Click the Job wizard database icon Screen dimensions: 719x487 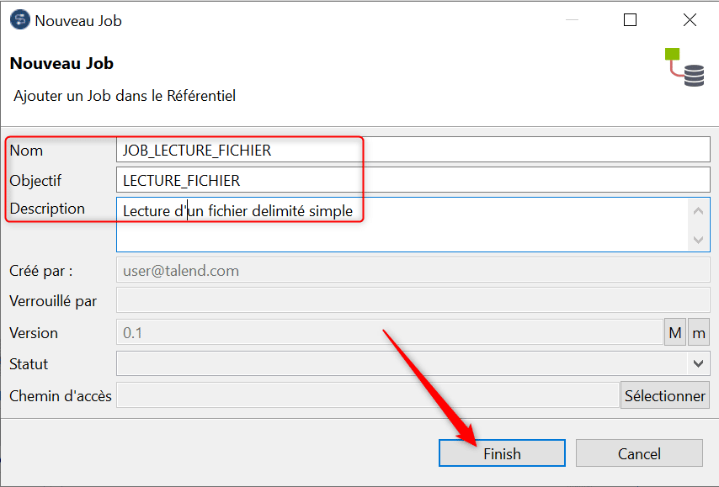pos(685,67)
